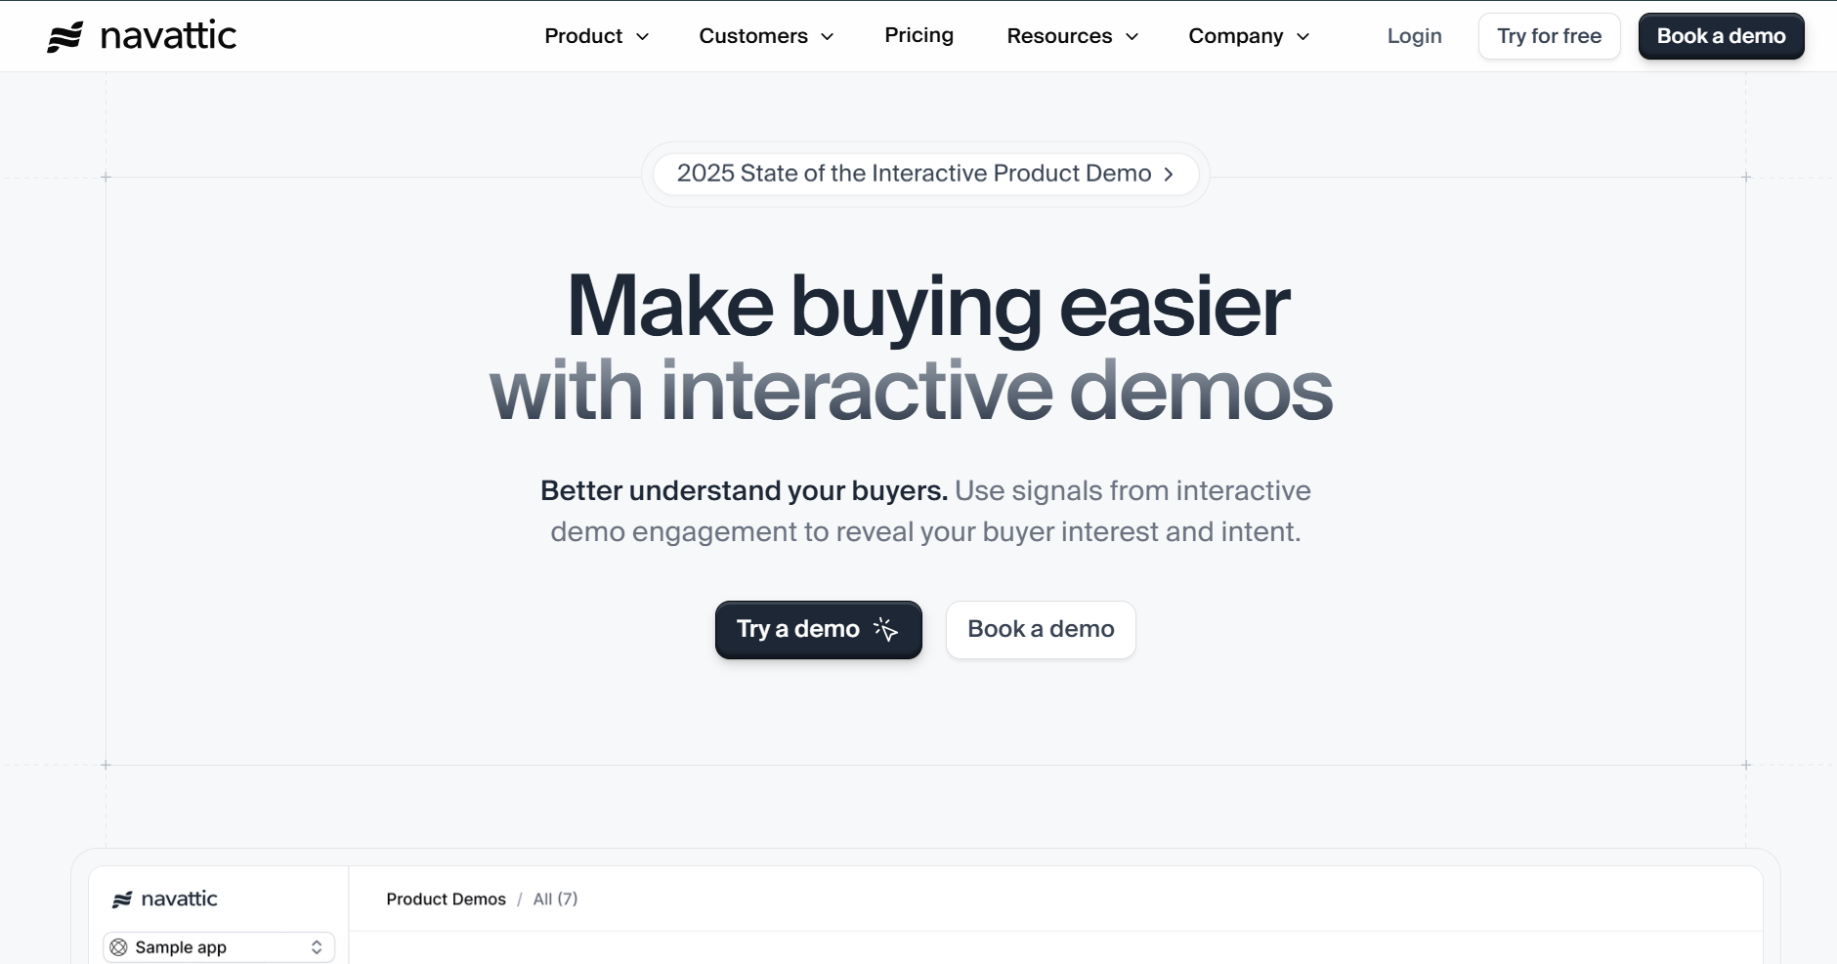Open the Resources navigation menu
Viewport: 1837px width, 964px height.
click(x=1073, y=36)
